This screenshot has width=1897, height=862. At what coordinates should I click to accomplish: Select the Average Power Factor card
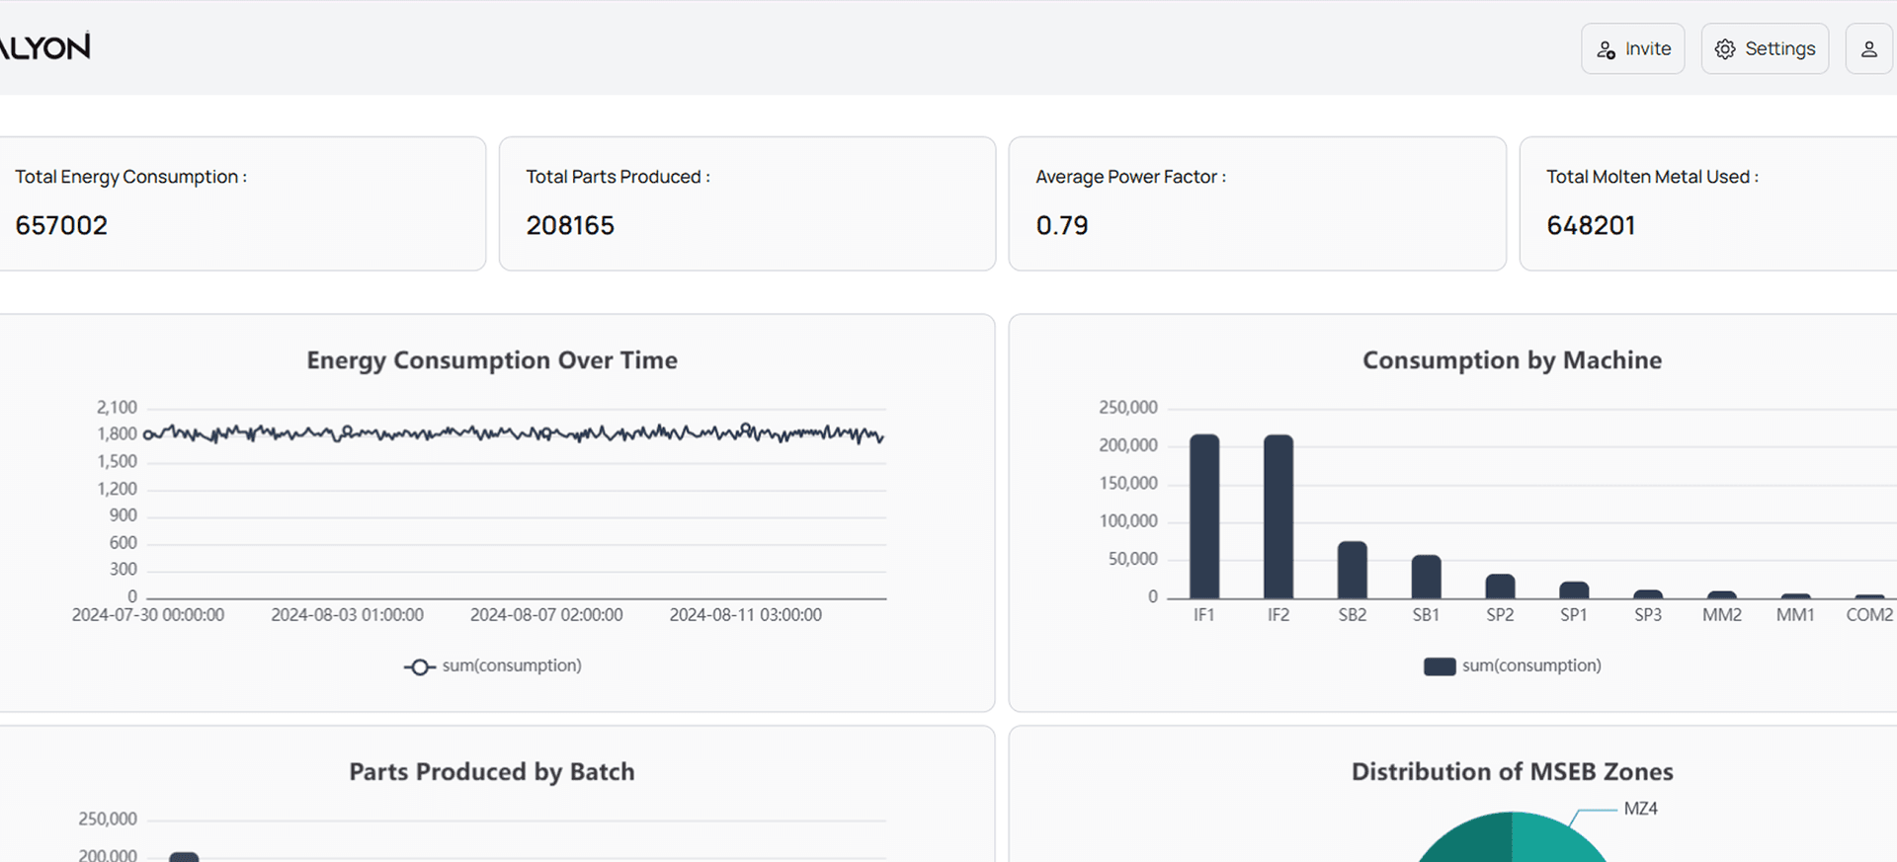coord(1257,203)
